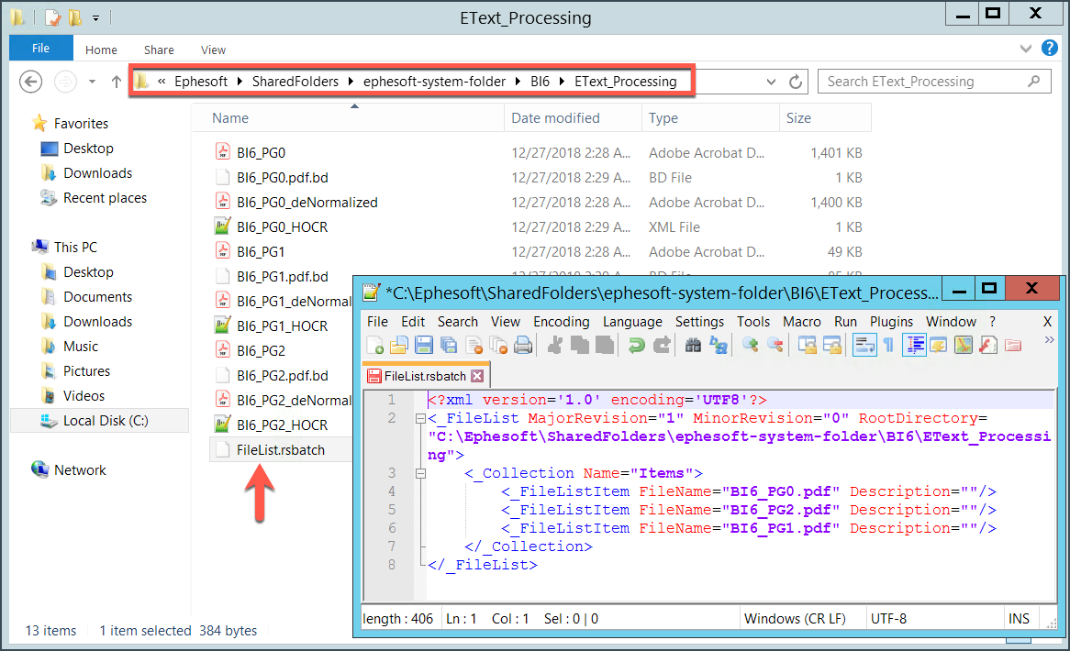Open Customize Quick Access Toolbar dropdown
The width and height of the screenshot is (1070, 651).
[95, 18]
